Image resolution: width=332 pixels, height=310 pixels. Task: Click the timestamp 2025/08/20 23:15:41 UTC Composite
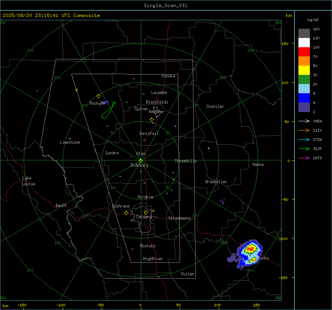click(x=51, y=15)
